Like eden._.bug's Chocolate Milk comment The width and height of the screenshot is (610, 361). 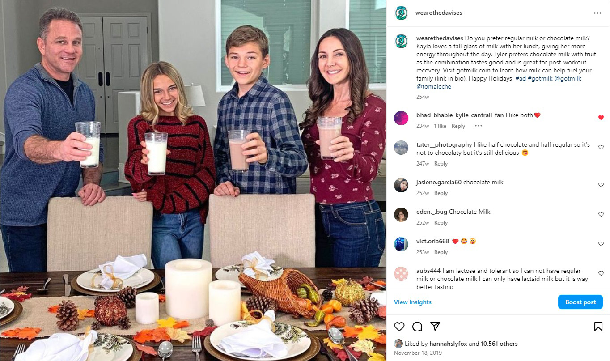(601, 214)
